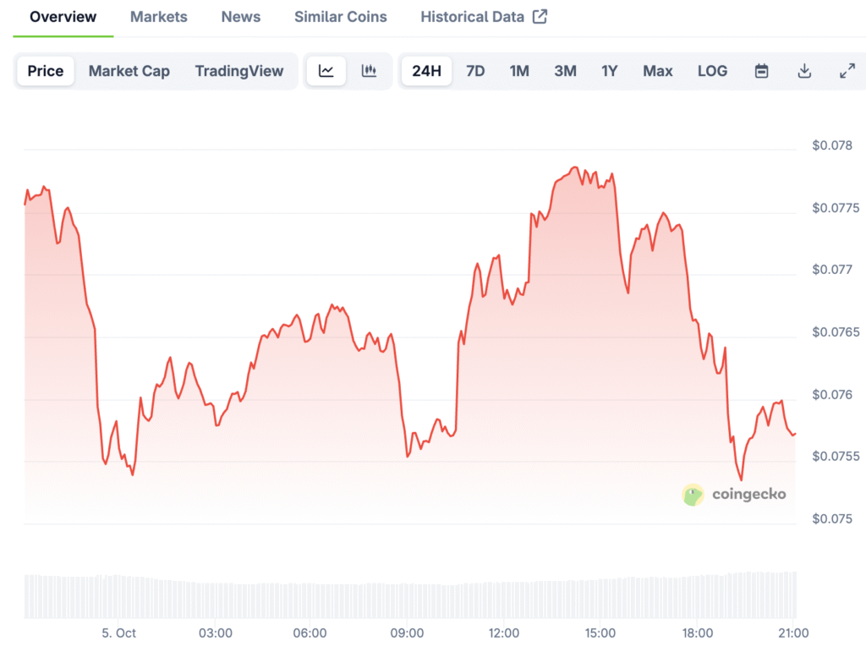The width and height of the screenshot is (866, 652).
Task: Switch to candlestick chart icon
Action: coord(369,71)
